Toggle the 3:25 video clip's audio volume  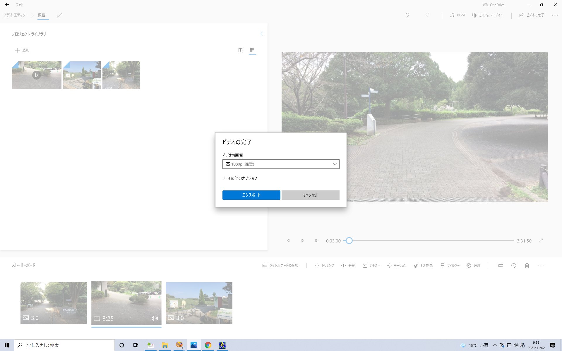click(155, 318)
